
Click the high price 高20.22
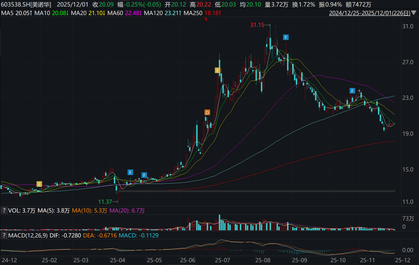coord(201,5)
